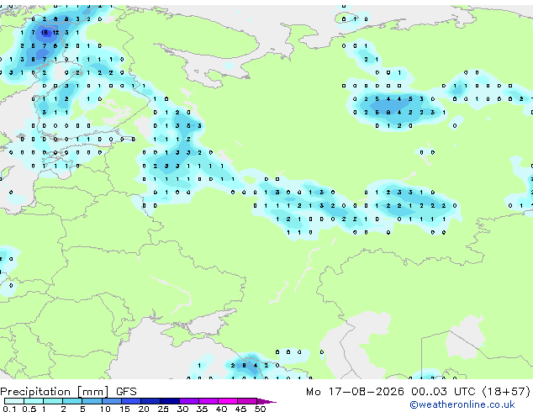Click the "(18+57)" forecast run text
Image resolution: width=533 pixels, height=412 pixels.
(506, 392)
